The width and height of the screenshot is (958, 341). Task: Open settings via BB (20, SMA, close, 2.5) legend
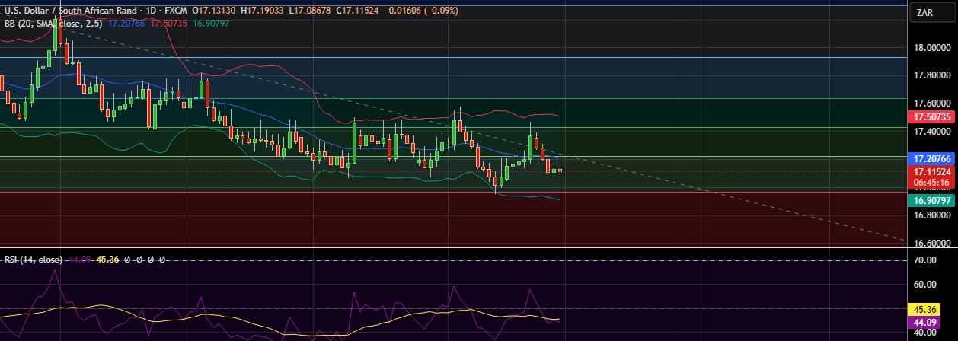point(53,24)
